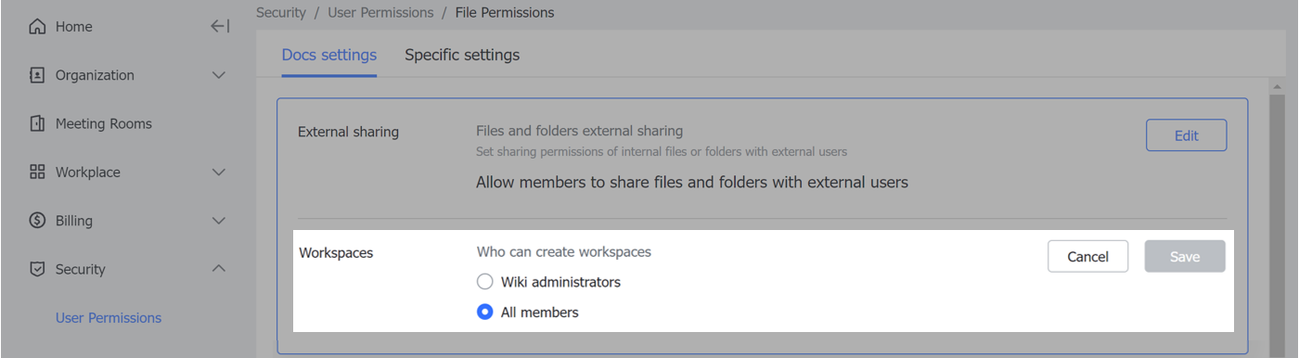Switch to the Specific settings tab

click(x=462, y=55)
